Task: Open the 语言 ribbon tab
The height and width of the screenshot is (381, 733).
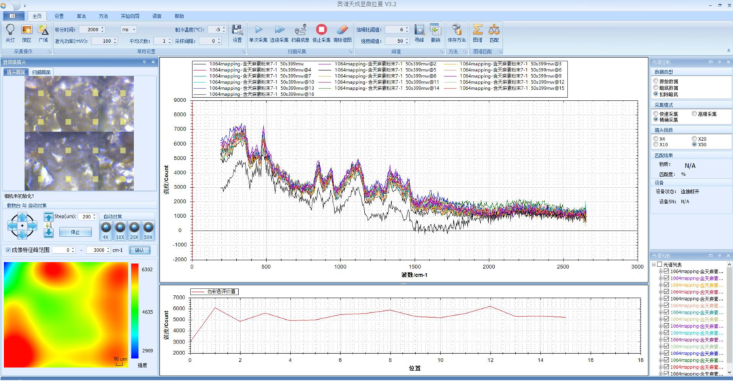Action: pos(157,16)
